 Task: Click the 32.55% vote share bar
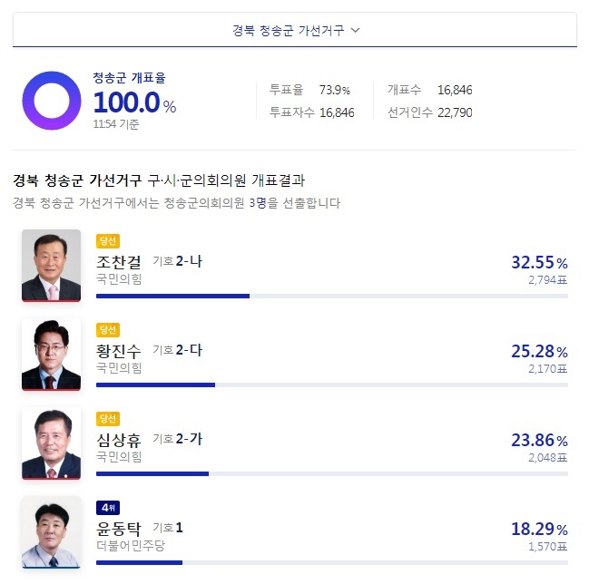pyautogui.click(x=332, y=297)
